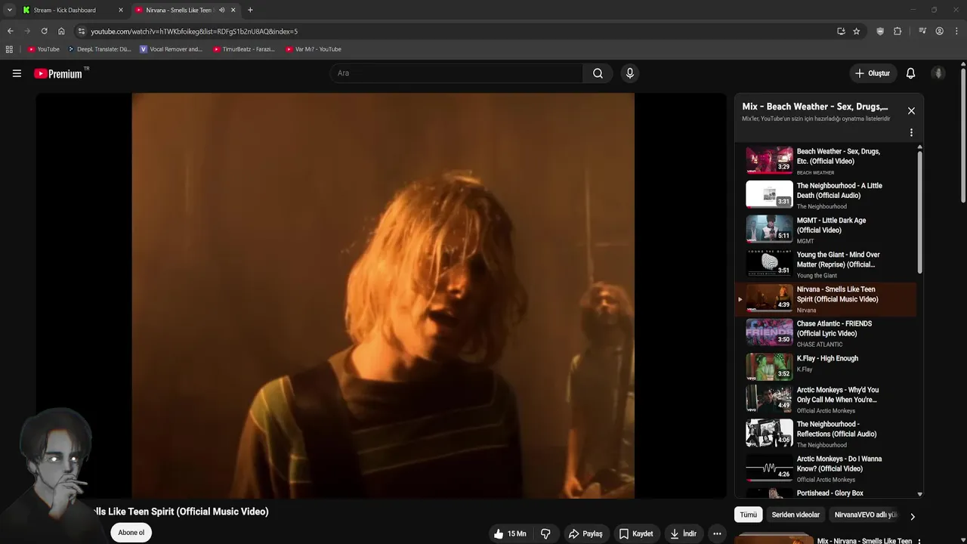Open a new browser tab
The image size is (967, 544).
coord(250,10)
